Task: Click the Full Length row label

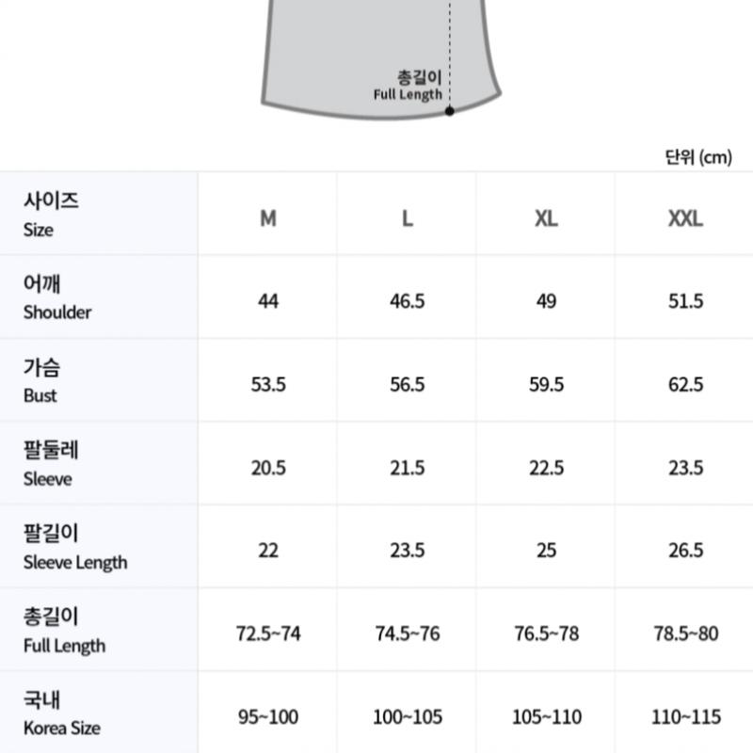Action: point(64,631)
